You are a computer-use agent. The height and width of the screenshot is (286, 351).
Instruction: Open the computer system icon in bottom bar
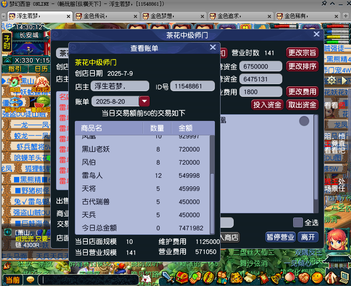pyautogui.click(x=344, y=278)
